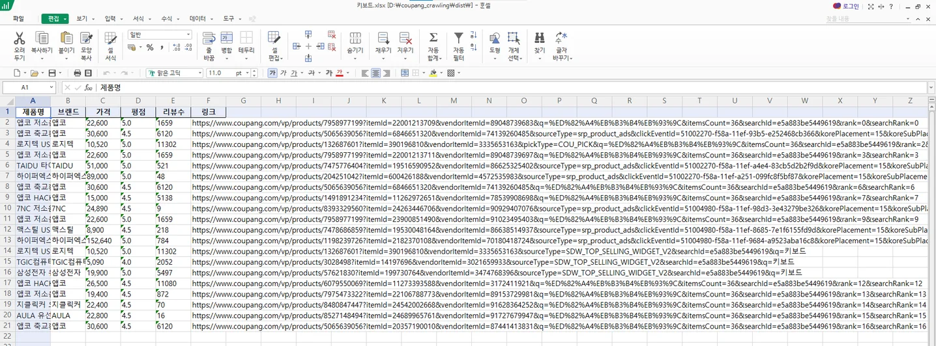936x346 pixels.
Task: Toggle bold 가 formatting
Action: tap(272, 73)
